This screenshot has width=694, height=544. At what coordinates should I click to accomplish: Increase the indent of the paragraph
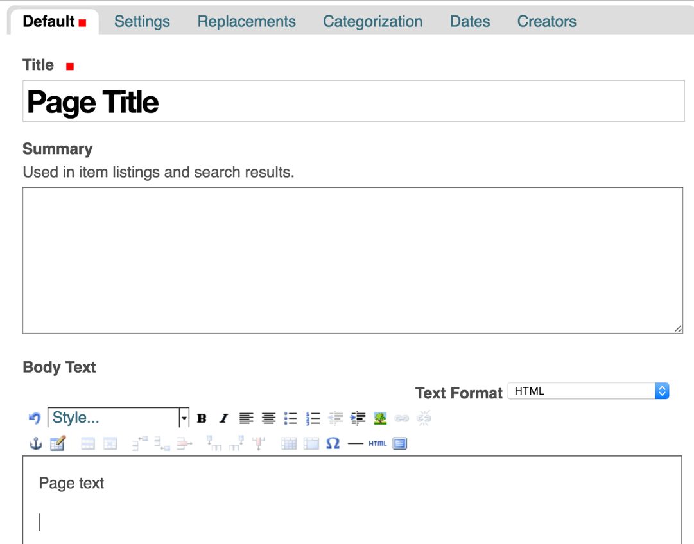tap(358, 418)
